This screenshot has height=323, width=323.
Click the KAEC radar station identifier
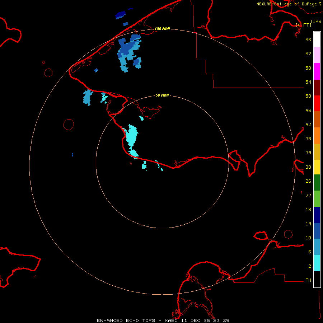pos(172,320)
